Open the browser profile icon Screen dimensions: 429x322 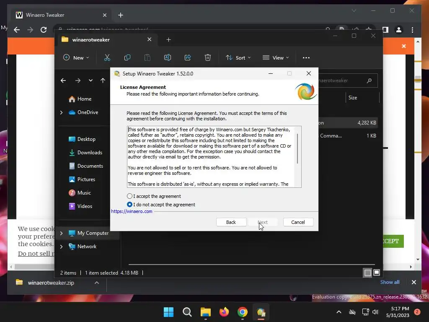399,30
